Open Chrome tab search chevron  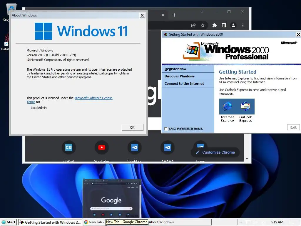coord(202,12)
